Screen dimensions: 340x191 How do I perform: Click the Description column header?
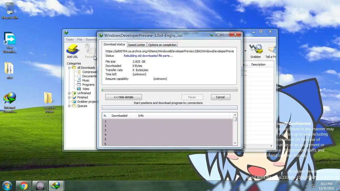pyautogui.click(x=258, y=64)
